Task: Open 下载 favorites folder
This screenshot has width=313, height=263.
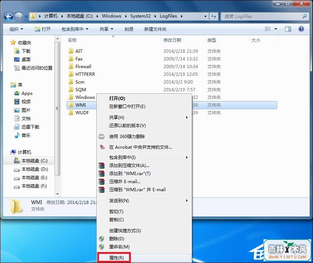Action: coord(22,51)
